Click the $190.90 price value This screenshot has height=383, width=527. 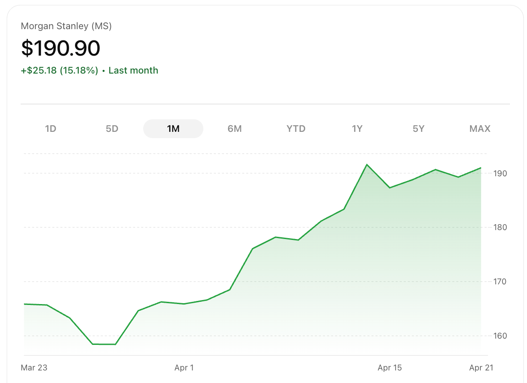[x=61, y=48]
